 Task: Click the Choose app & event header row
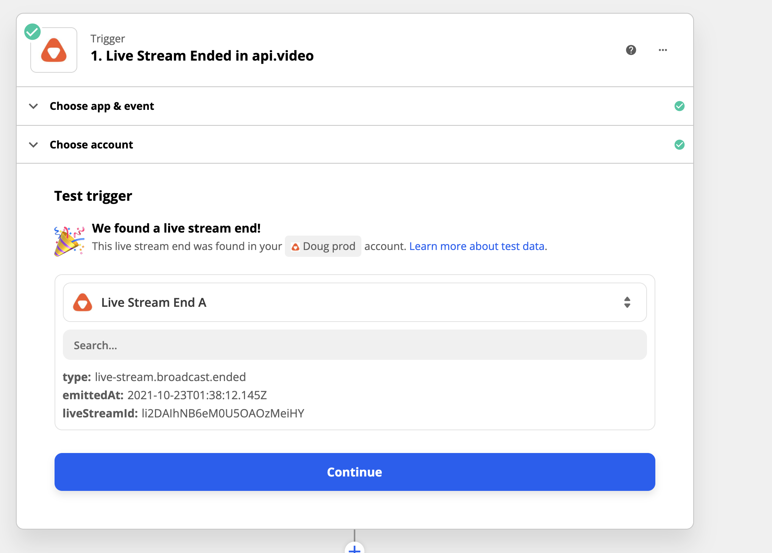102,106
